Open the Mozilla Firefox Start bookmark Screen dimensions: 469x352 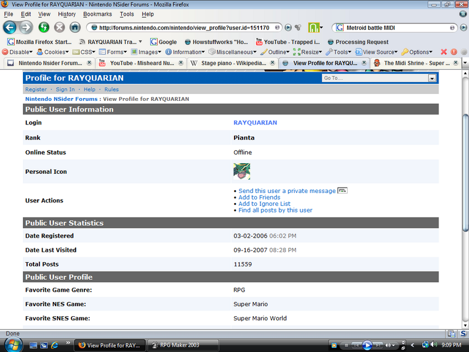(39, 42)
